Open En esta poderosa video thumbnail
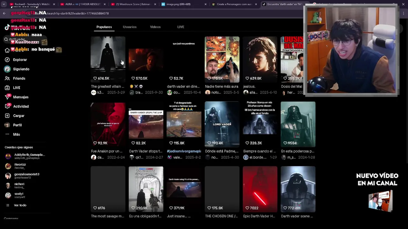Viewport: 408px width, 229px height. click(x=298, y=124)
